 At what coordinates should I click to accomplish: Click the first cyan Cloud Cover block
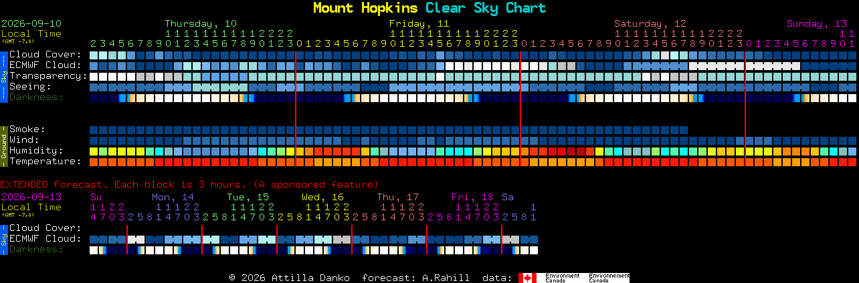tap(94, 55)
